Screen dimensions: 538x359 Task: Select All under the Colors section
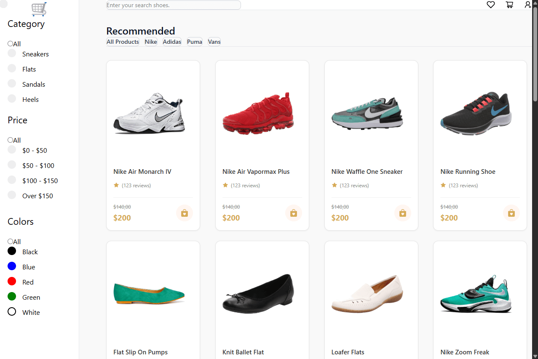10,242
